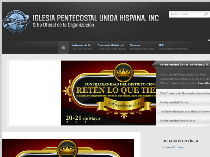Select Confraternidad Juvenil 2010 slide tab
The width and height of the screenshot is (210, 157).
tap(183, 121)
